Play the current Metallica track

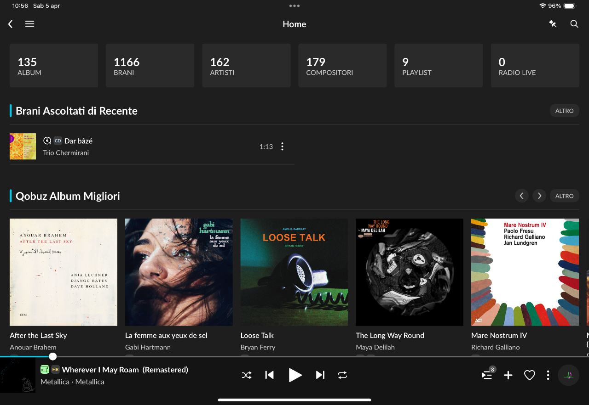[295, 375]
